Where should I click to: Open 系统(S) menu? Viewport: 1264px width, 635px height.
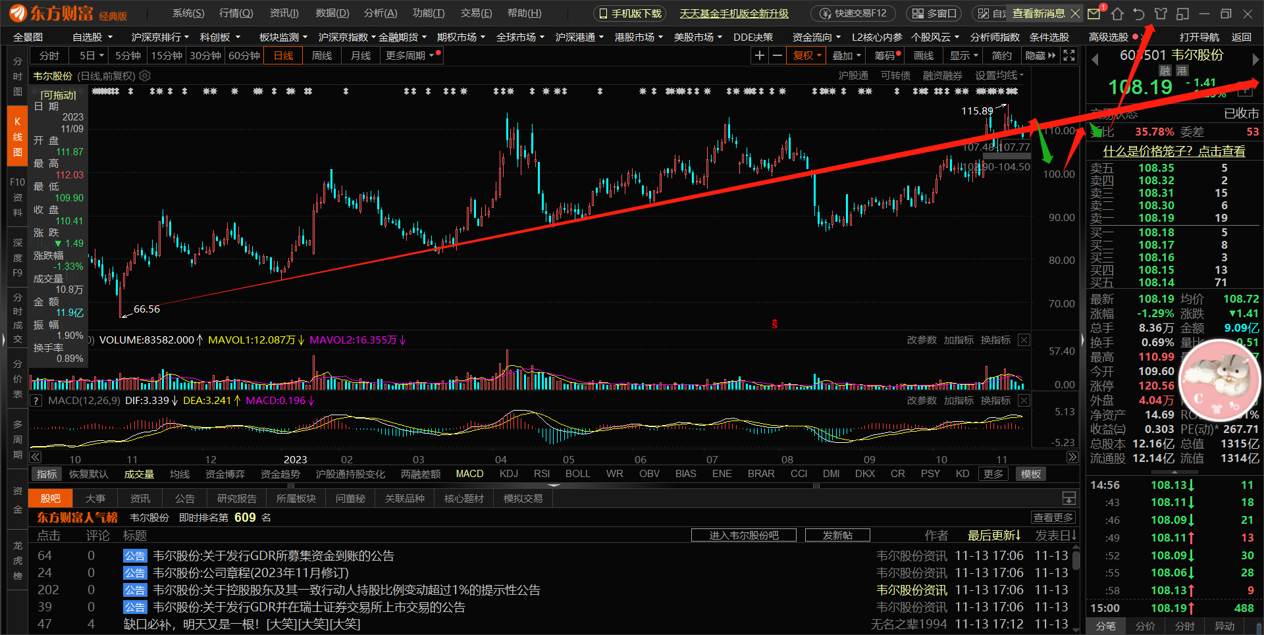[188, 13]
